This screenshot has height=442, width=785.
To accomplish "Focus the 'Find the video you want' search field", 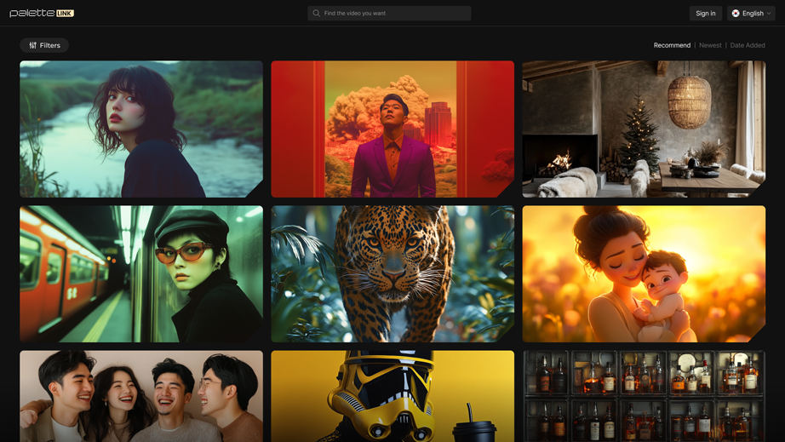I will pos(389,14).
